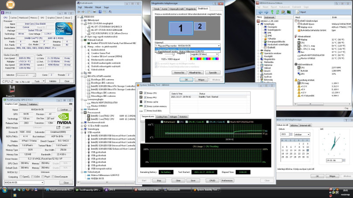Click the Bus Interface question mark in GPU-Z
Screen dimensions: 353x198
pyautogui.click(x=71, y=136)
